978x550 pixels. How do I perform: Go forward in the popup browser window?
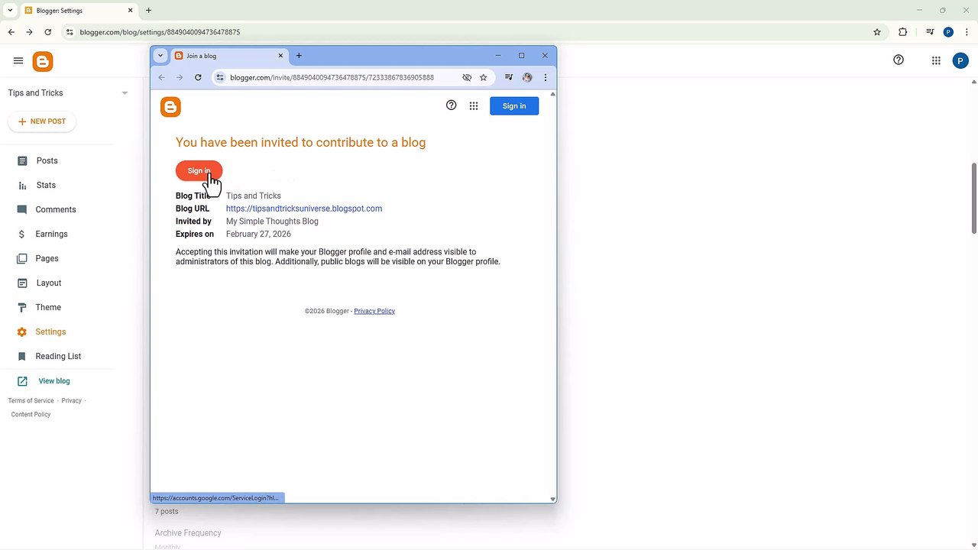tap(180, 77)
